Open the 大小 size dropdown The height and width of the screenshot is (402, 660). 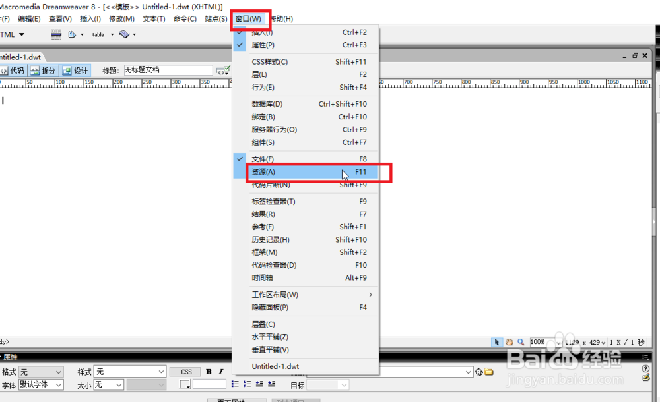(109, 385)
